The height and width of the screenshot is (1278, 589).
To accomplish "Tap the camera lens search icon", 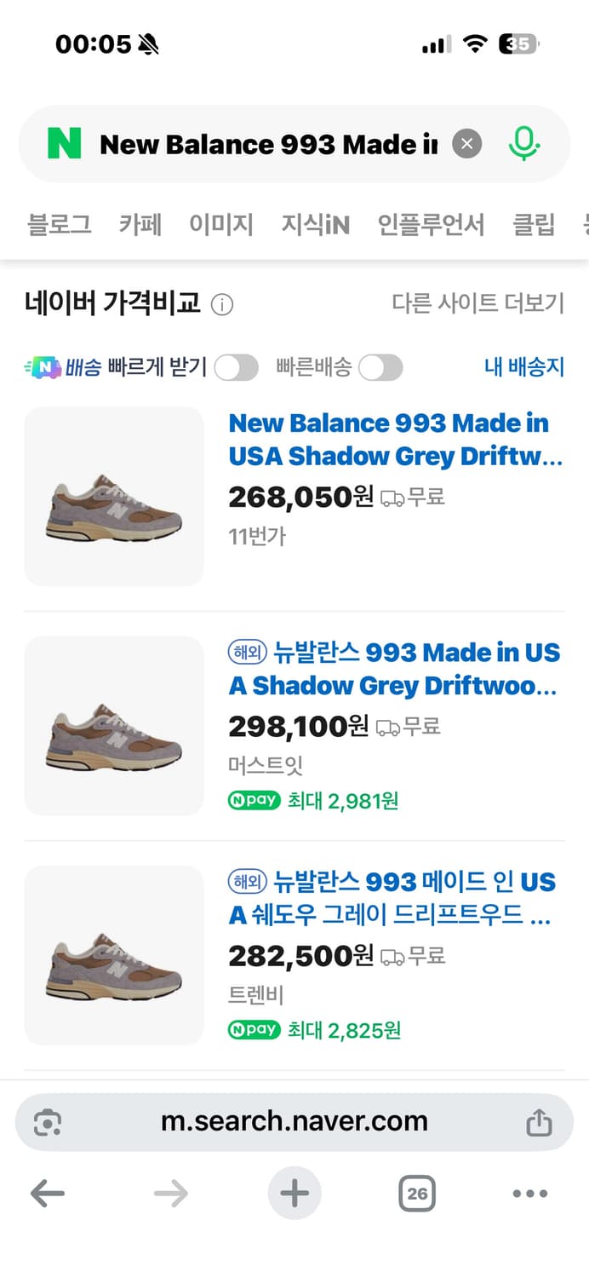I will tap(48, 1121).
